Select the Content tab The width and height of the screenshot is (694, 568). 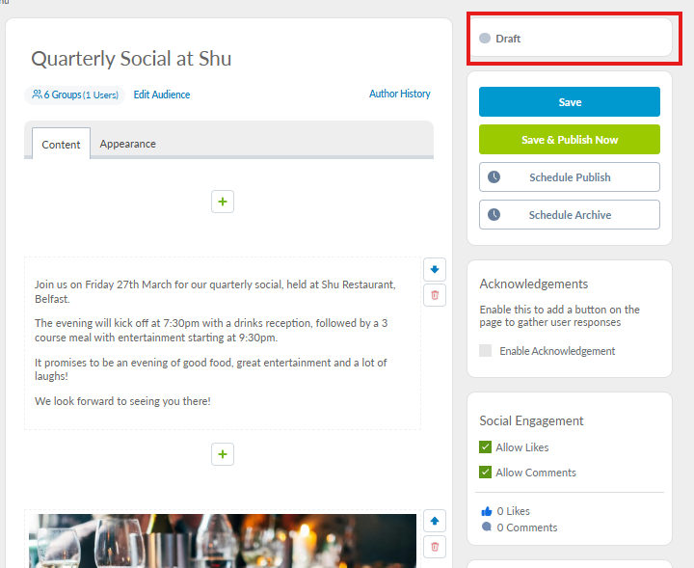point(61,145)
